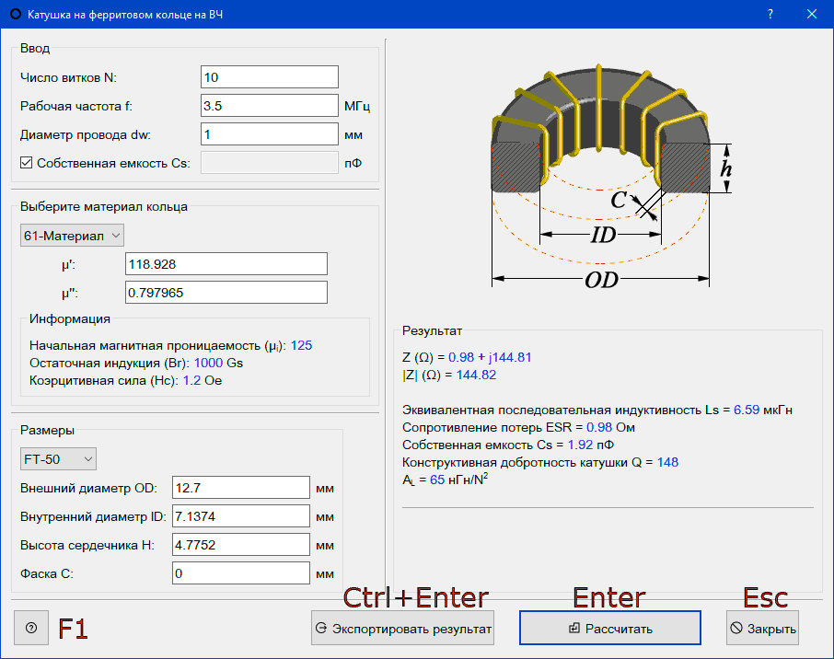Close the ferrite toroid coil dialog window
Viewport: 834px width, 659px height.
[x=812, y=14]
